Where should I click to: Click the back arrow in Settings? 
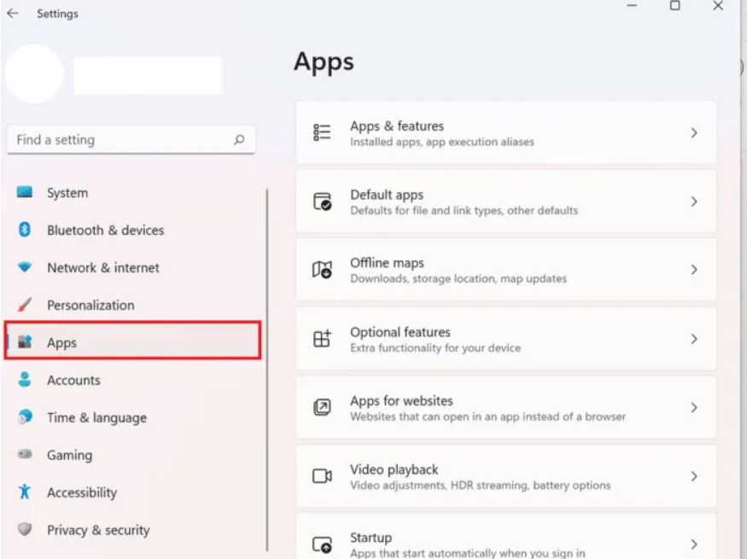pyautogui.click(x=13, y=14)
